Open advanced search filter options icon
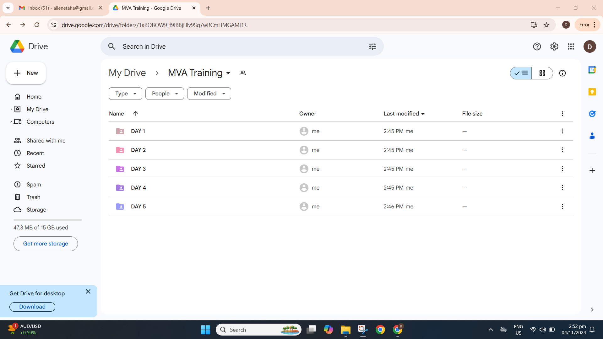603x339 pixels. pos(372,46)
